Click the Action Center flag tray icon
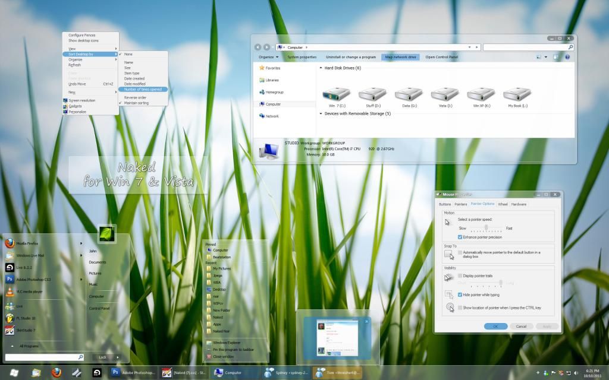 point(554,373)
